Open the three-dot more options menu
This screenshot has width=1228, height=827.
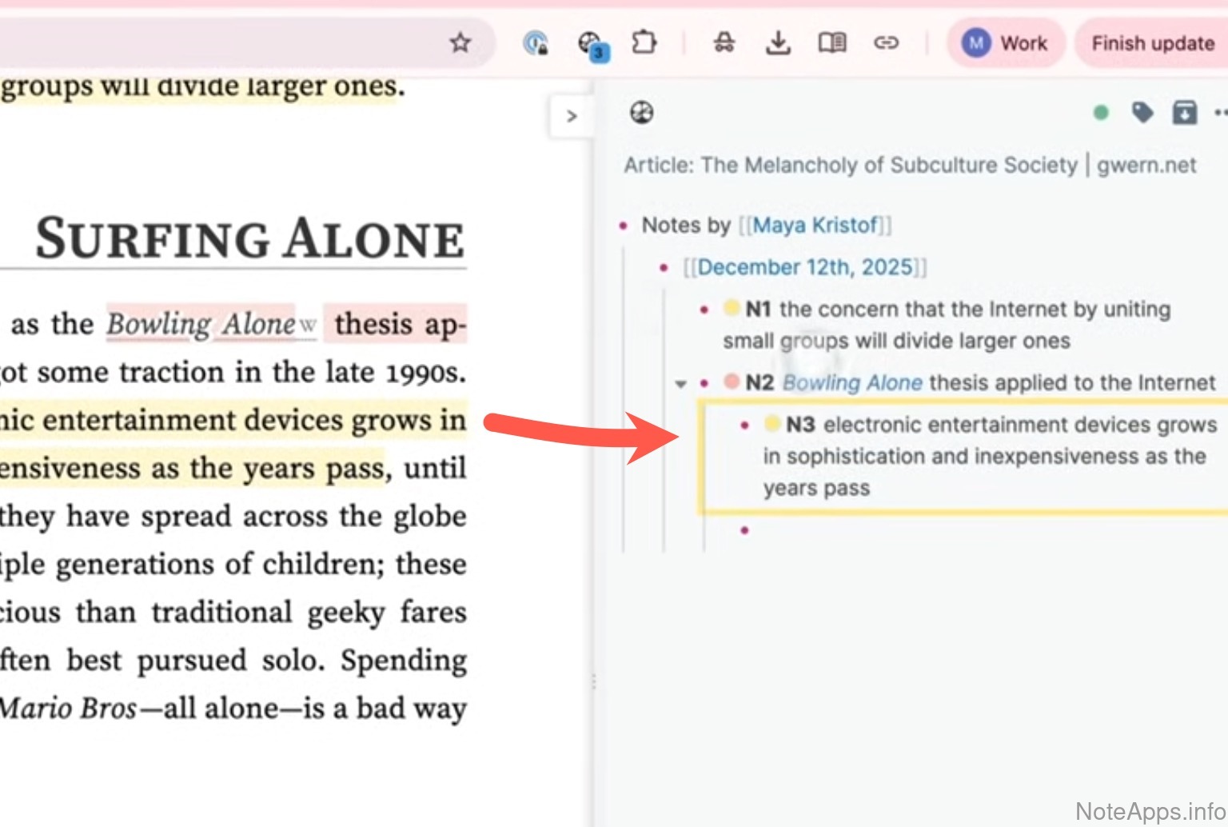(x=1220, y=113)
